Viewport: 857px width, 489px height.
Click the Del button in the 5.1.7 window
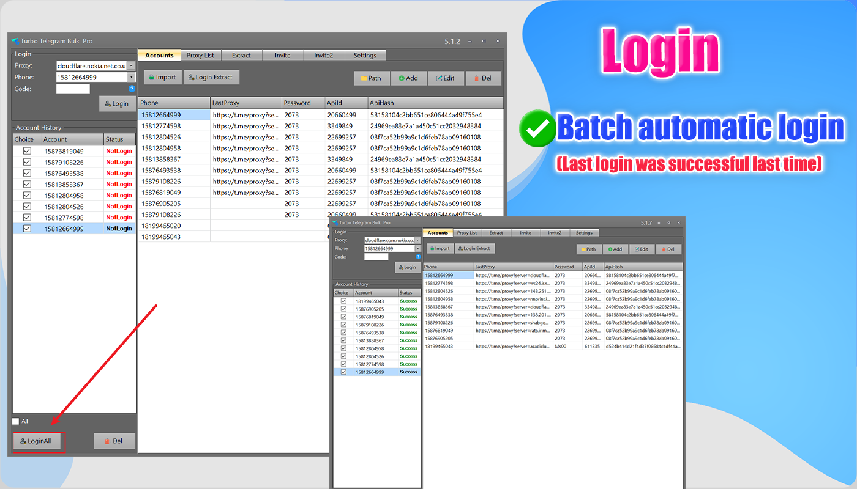(668, 249)
